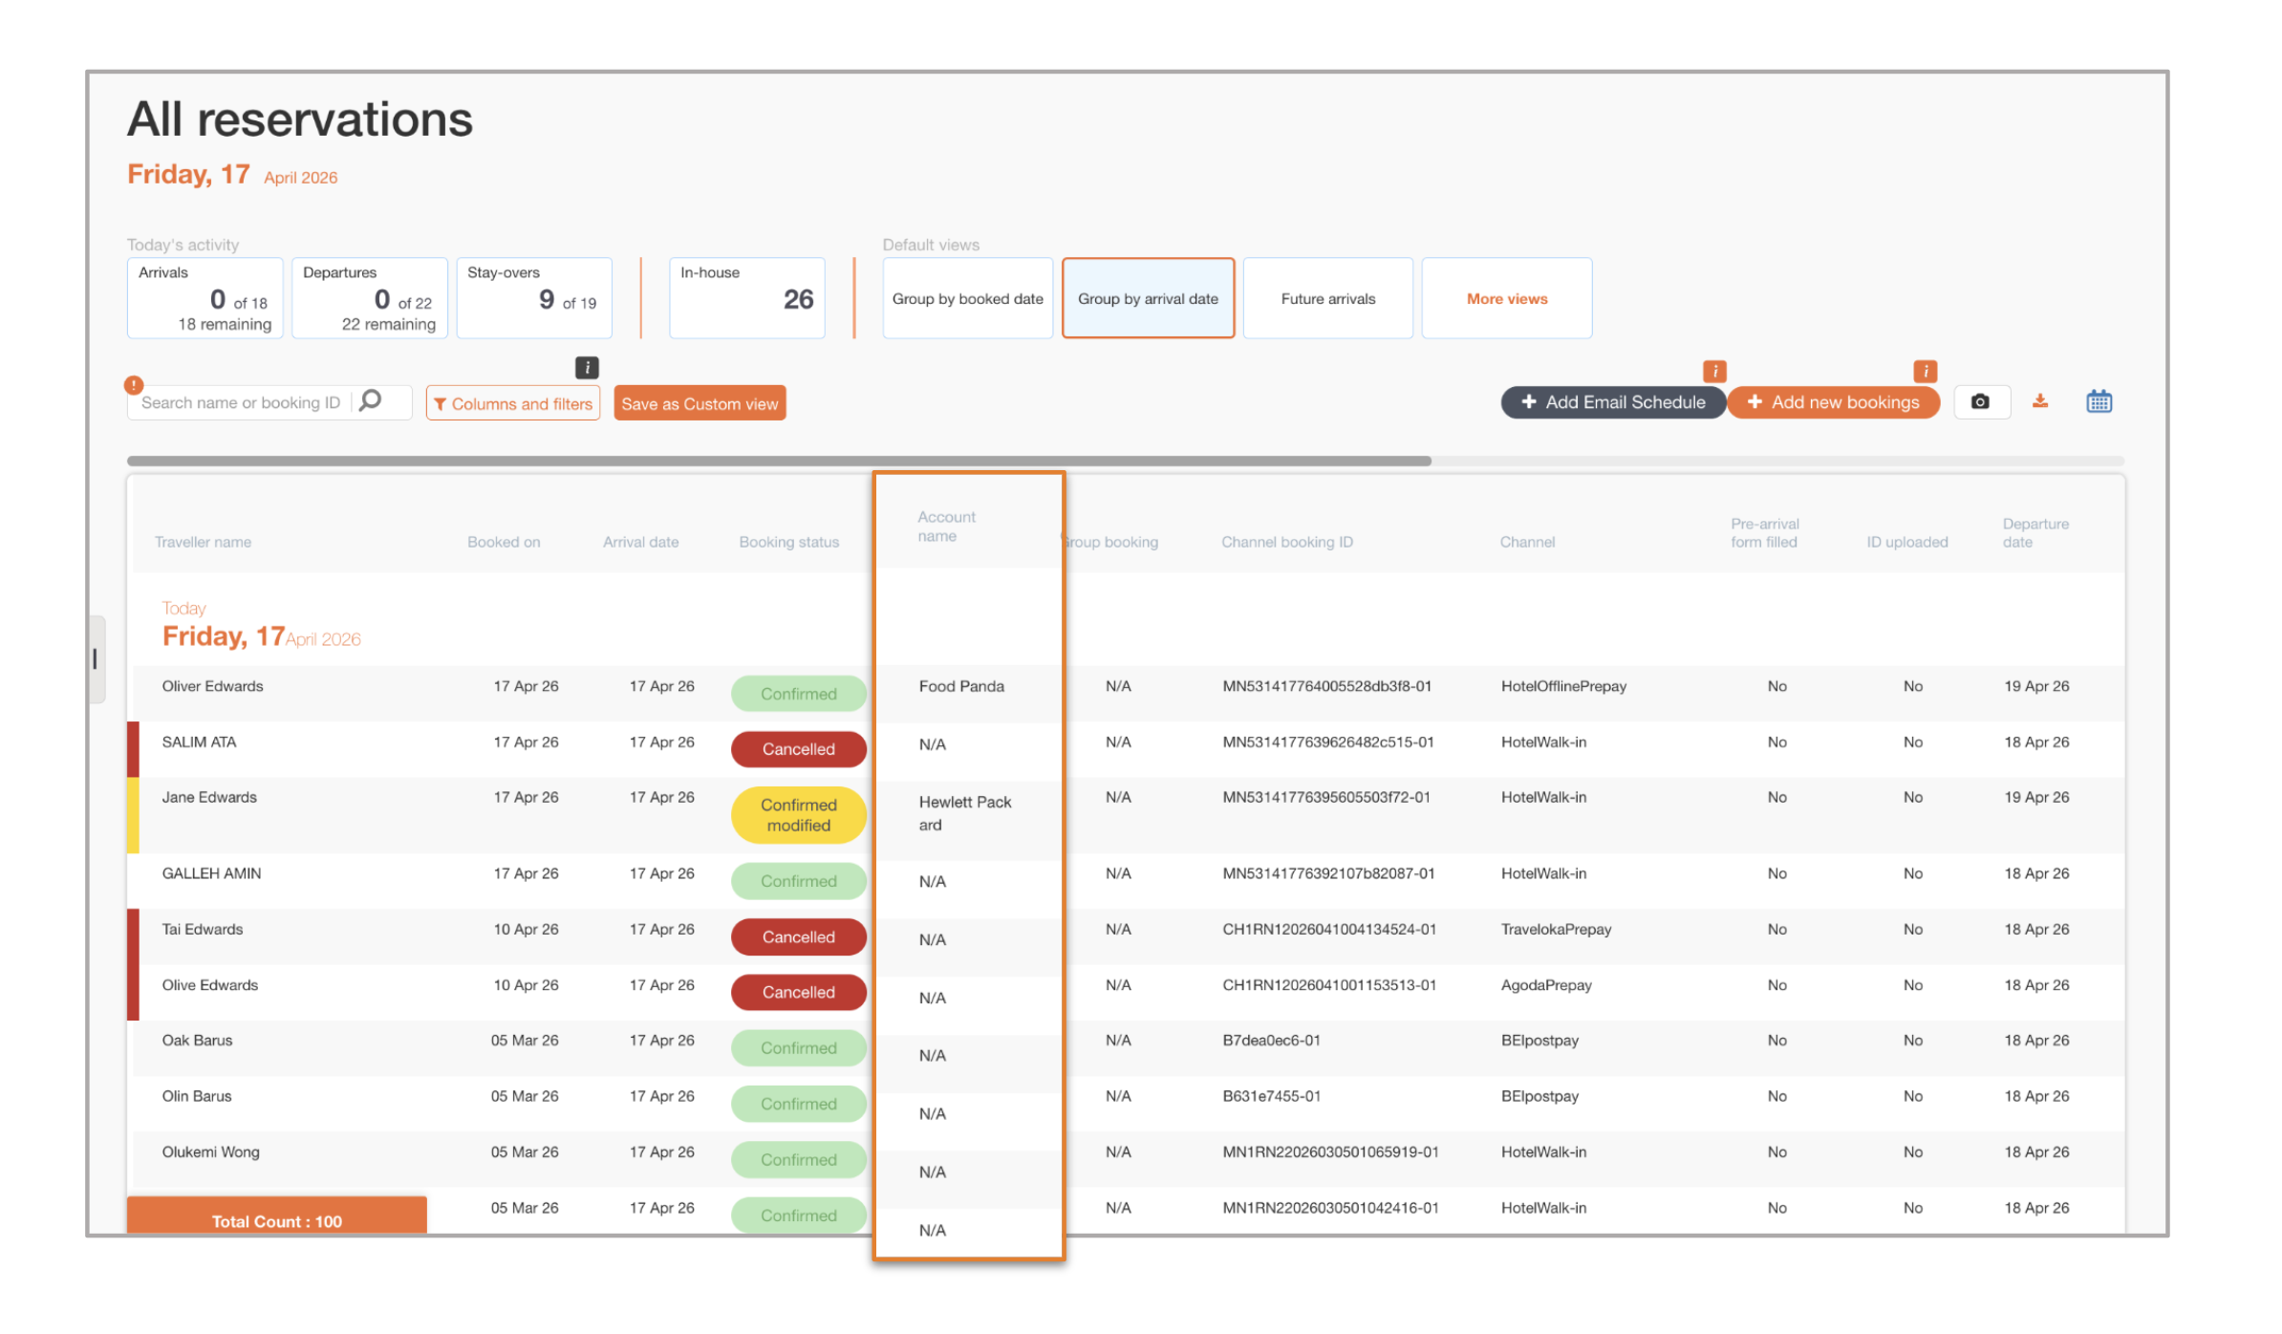
Task: Click dark info icon above Columns and filters
Action: [587, 368]
